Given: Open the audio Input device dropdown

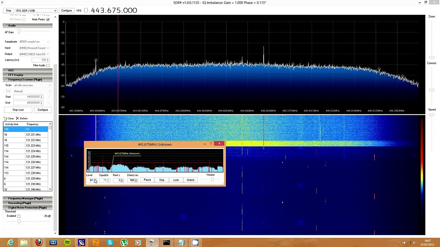Looking at the screenshot, I should [x=34, y=48].
